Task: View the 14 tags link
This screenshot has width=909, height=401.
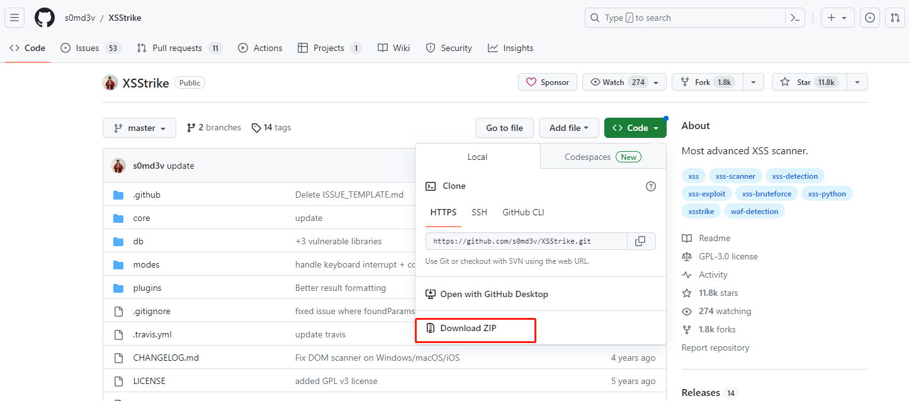Action: click(271, 128)
